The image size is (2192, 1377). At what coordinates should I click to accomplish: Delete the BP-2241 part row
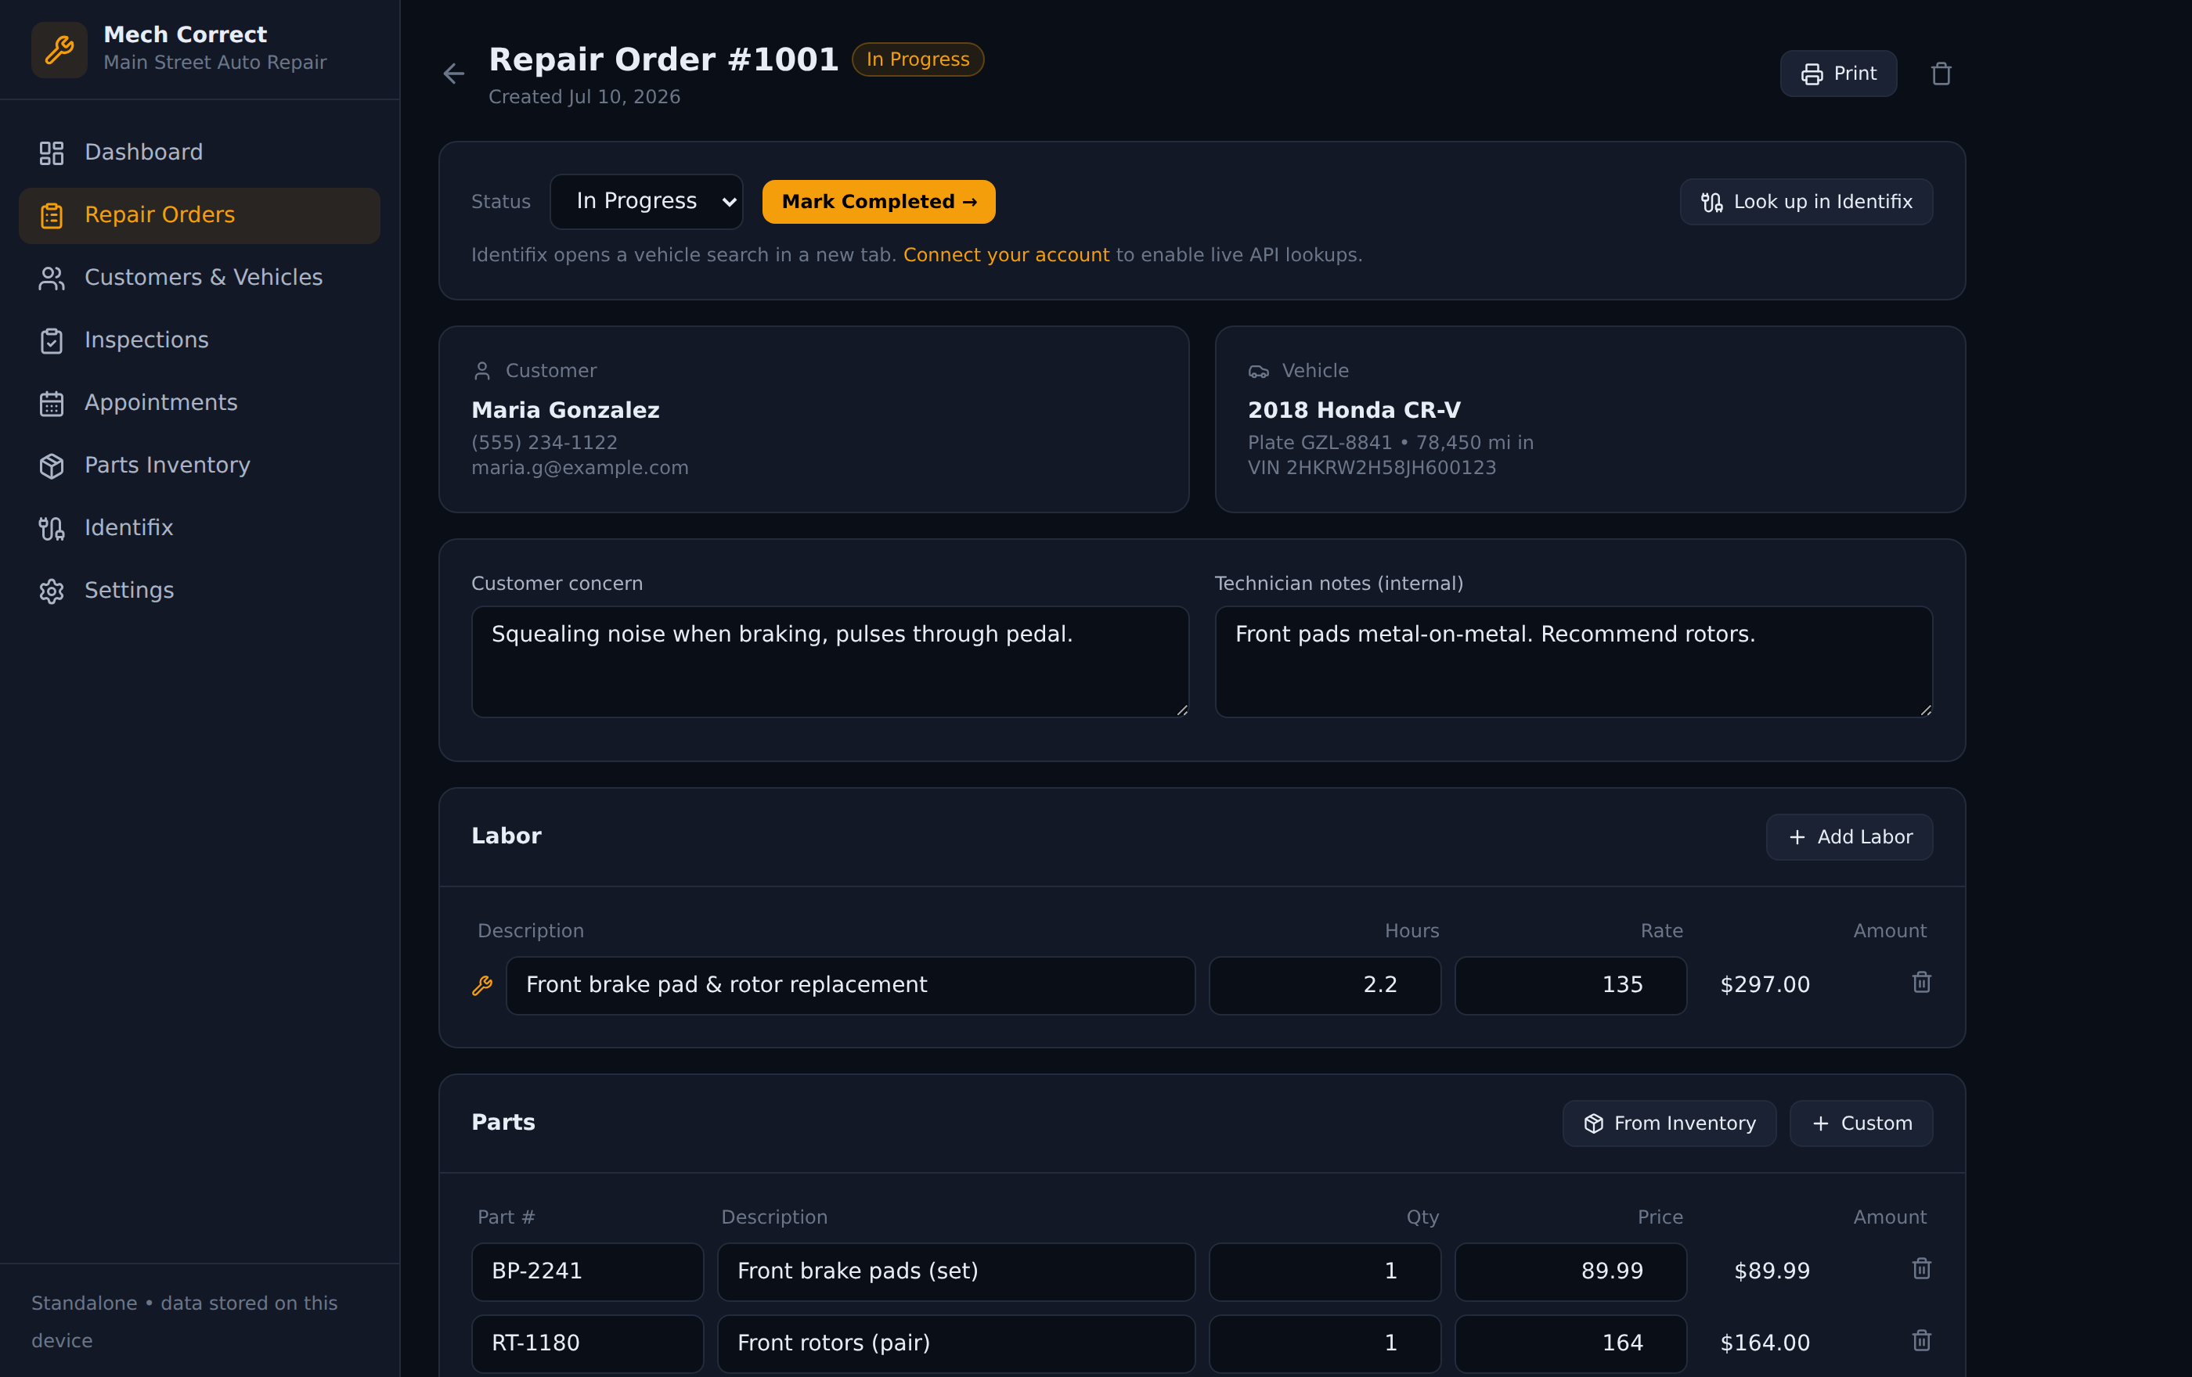click(x=1922, y=1269)
